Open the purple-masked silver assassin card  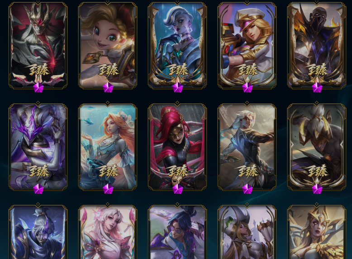(38, 147)
